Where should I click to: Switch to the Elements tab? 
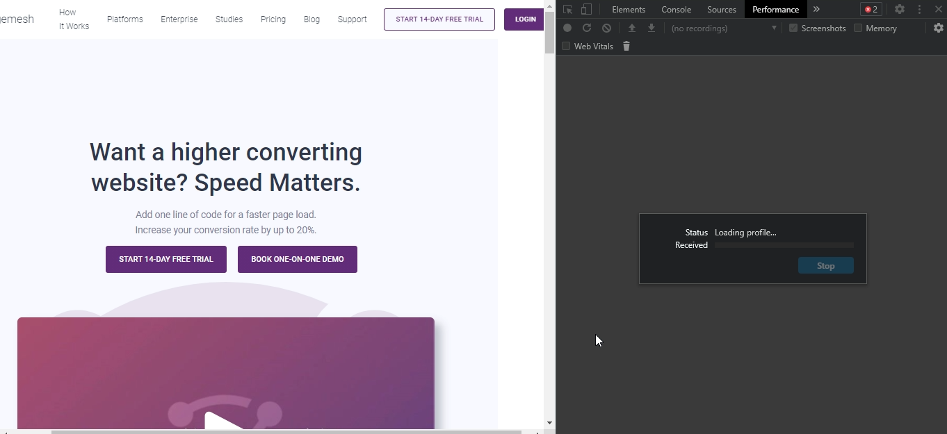(x=629, y=10)
